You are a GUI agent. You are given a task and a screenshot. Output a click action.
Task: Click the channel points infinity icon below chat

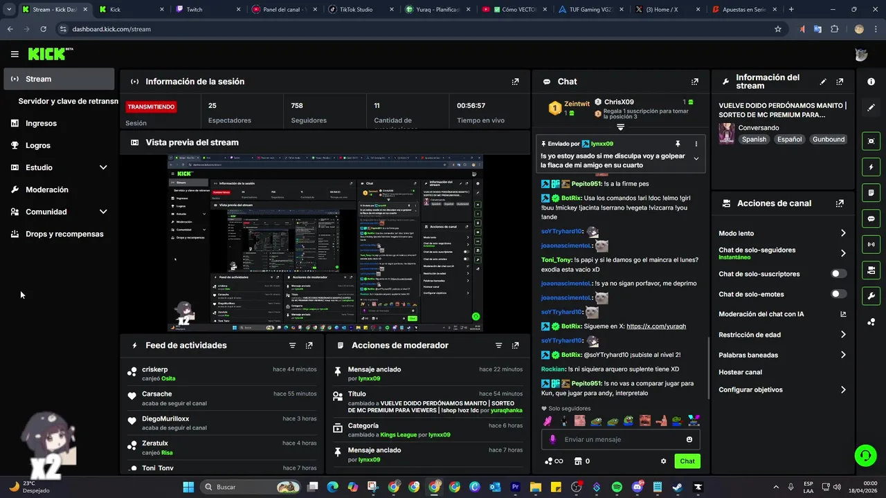pos(554,461)
